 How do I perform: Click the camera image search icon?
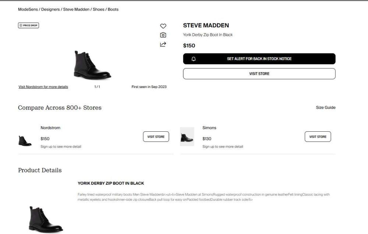pos(163,35)
